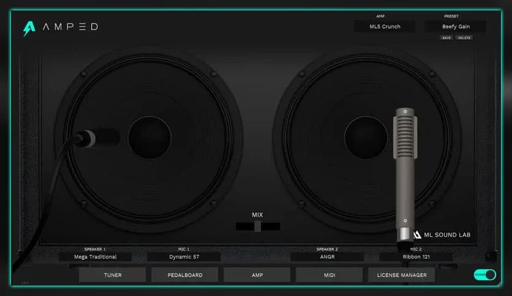
Task: Click the MIX slider handle
Action: click(258, 226)
